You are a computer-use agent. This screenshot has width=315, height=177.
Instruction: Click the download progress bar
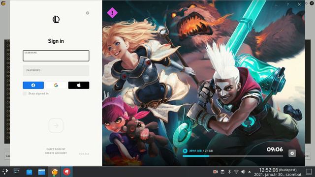[233, 156]
